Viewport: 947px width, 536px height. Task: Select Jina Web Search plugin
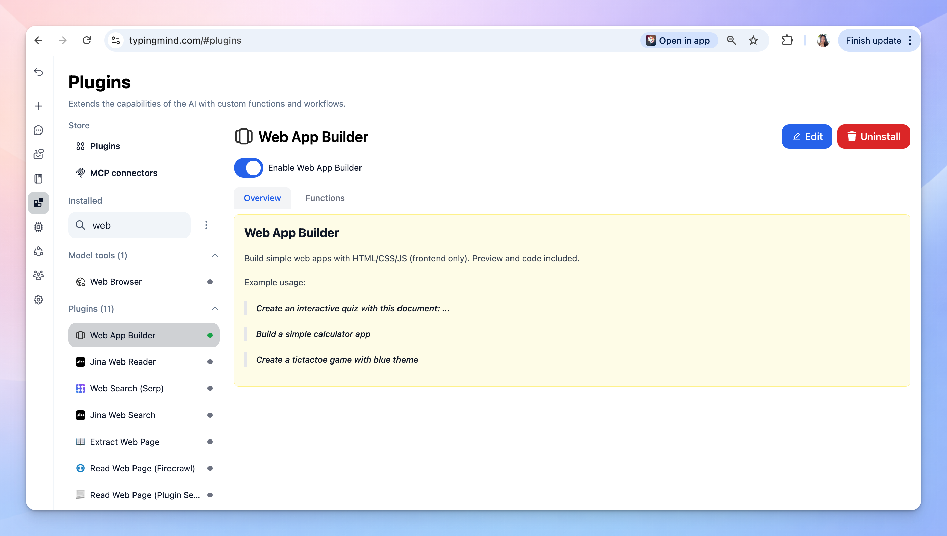coord(144,415)
